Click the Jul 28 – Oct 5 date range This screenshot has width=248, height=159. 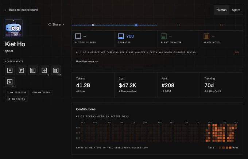click(x=213, y=91)
